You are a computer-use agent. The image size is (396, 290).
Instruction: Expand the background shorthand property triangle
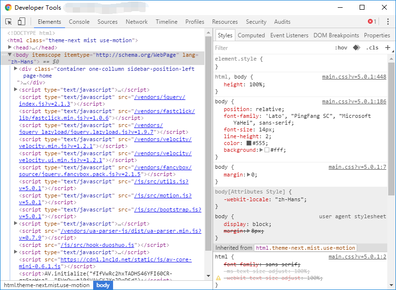(x=261, y=150)
